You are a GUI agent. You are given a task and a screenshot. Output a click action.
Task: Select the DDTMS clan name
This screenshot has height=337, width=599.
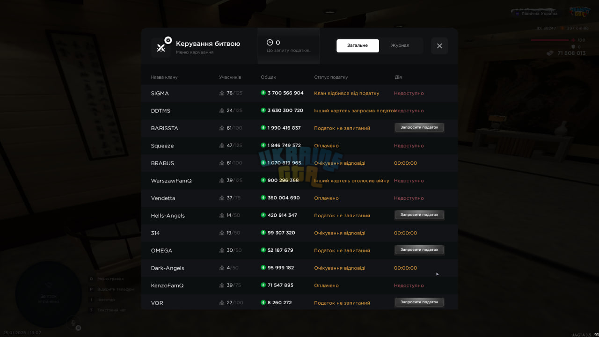(161, 111)
